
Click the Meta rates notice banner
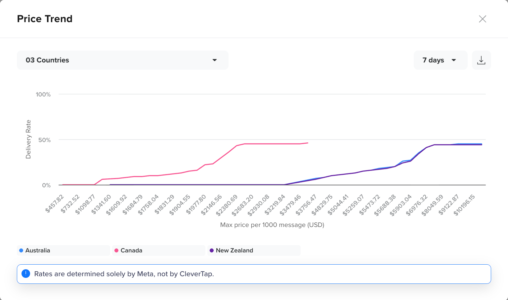[x=254, y=274]
